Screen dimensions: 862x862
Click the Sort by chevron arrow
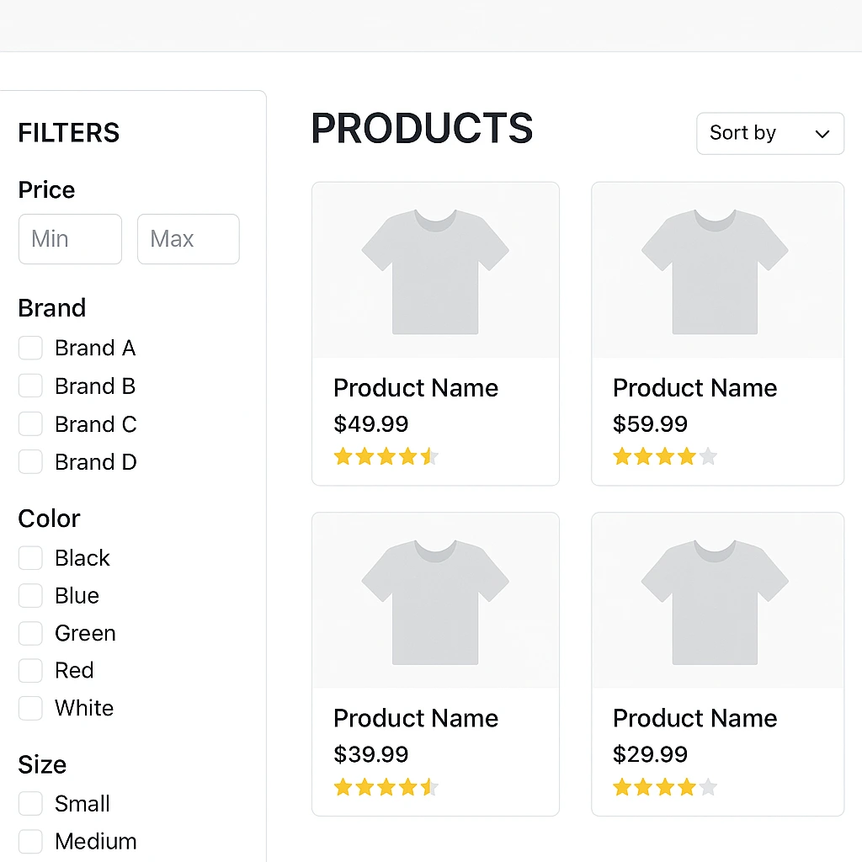822,135
